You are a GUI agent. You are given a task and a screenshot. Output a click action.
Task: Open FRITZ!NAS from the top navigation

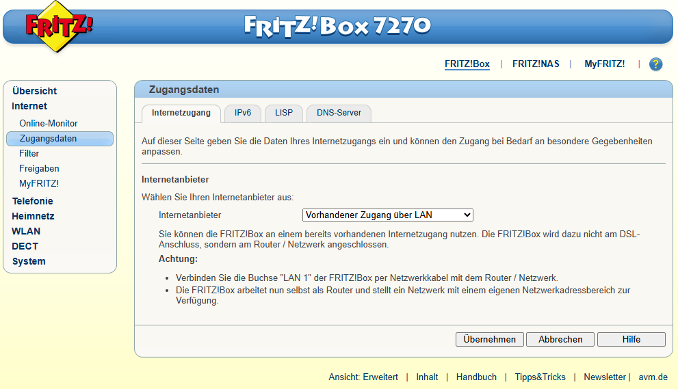tap(536, 64)
